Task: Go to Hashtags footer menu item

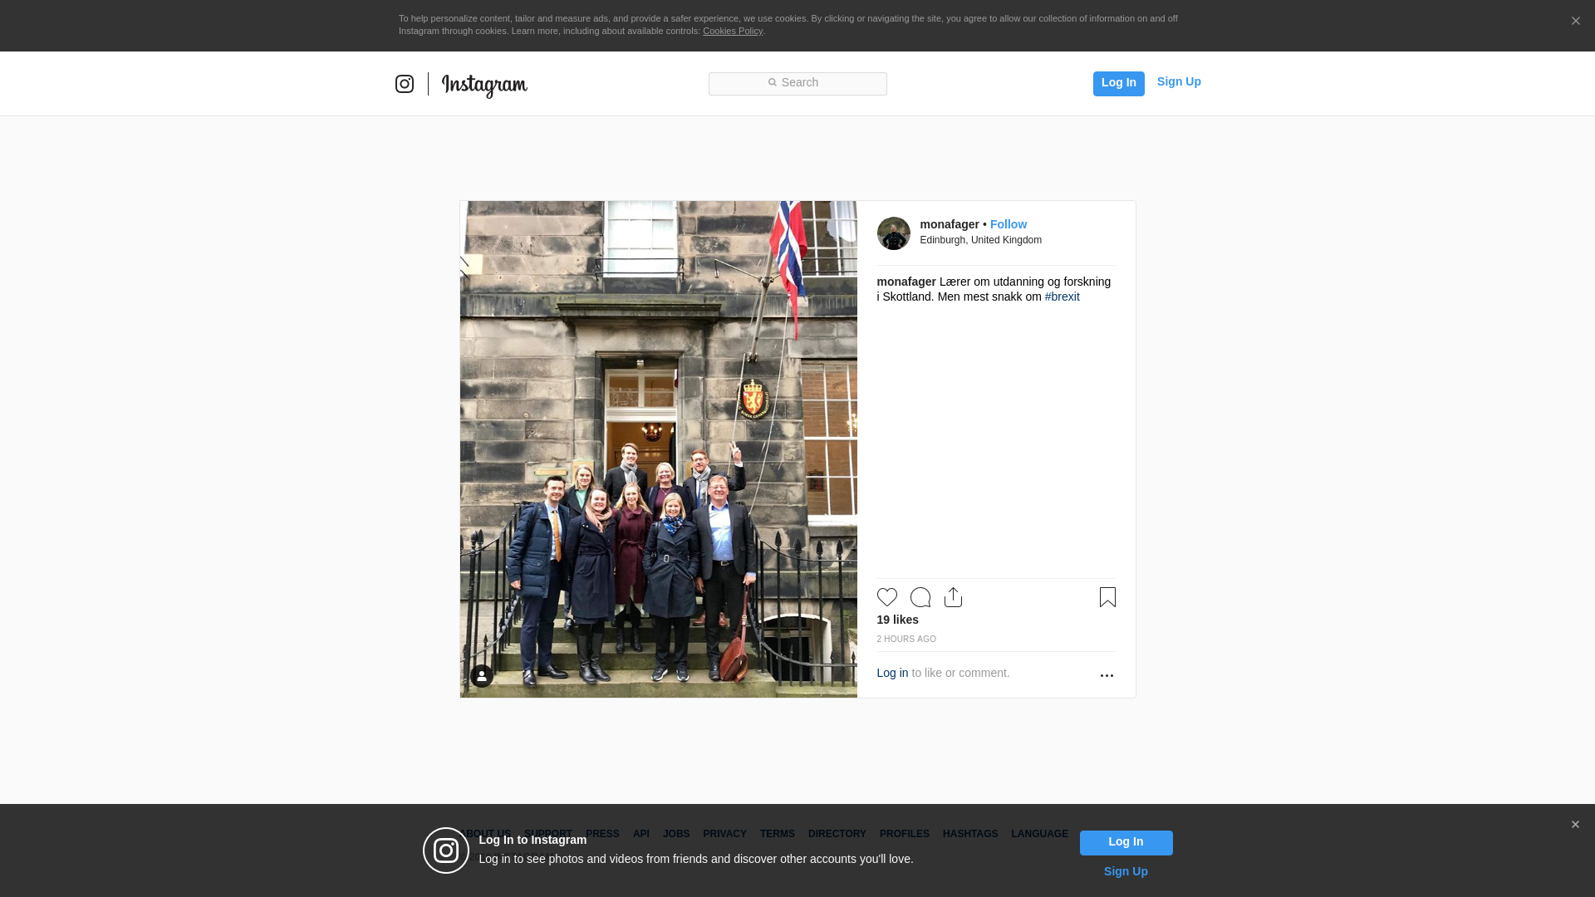Action: [969, 834]
